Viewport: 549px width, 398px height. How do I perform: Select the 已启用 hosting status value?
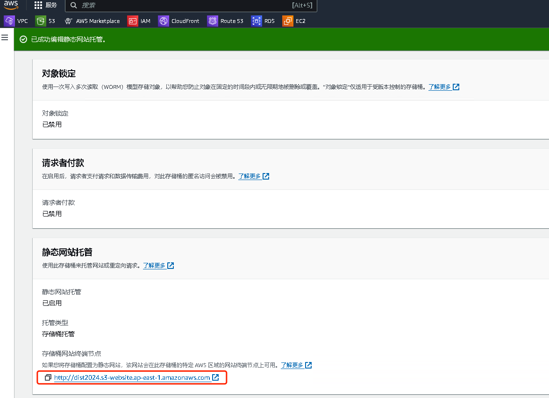click(x=52, y=303)
